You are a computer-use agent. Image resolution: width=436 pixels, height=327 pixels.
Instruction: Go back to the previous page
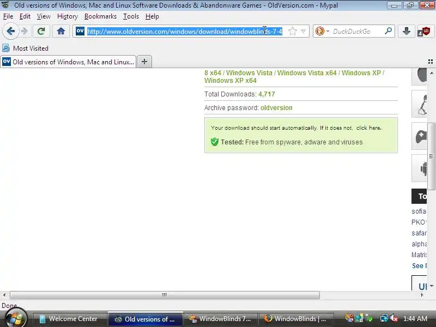click(10, 31)
